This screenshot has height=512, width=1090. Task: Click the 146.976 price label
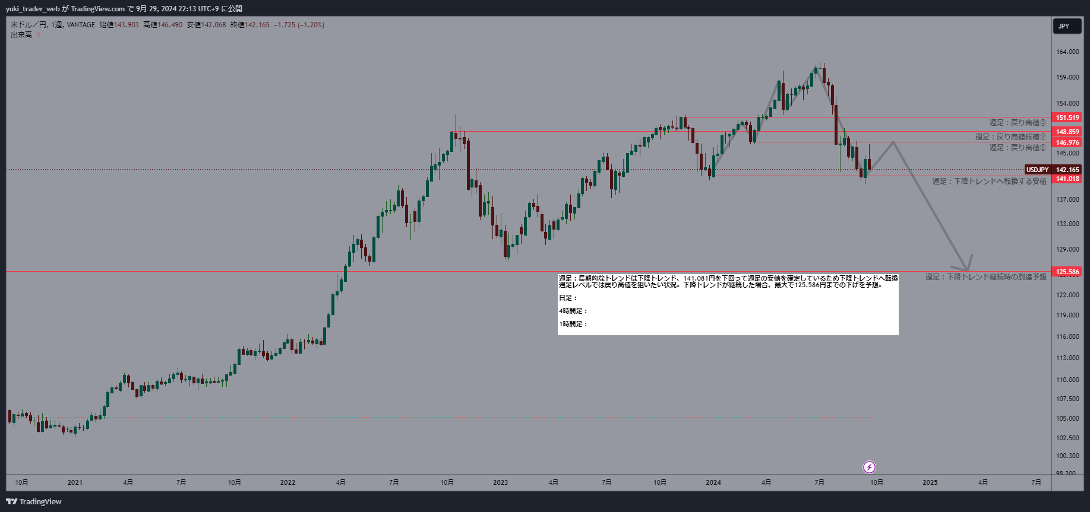pos(1067,142)
